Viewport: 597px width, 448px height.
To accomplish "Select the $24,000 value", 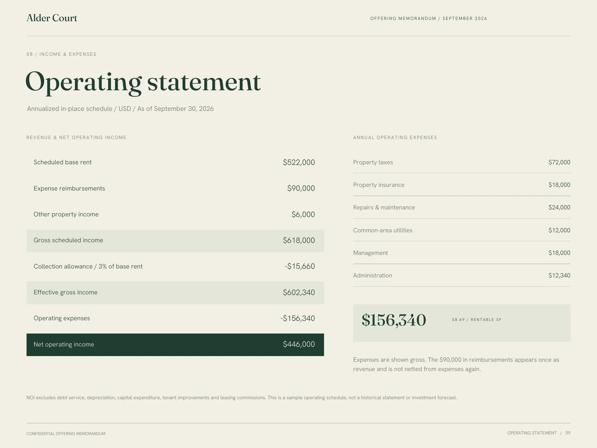I will [x=559, y=207].
